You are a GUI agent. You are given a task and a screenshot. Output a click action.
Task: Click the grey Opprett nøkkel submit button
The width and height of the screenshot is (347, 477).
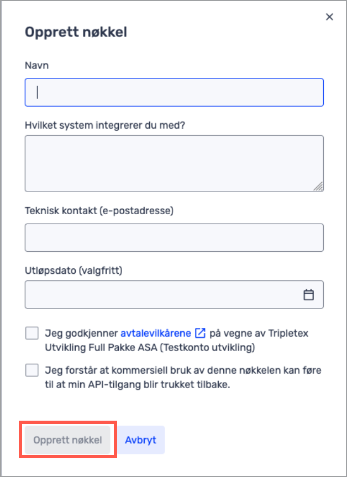tap(67, 440)
